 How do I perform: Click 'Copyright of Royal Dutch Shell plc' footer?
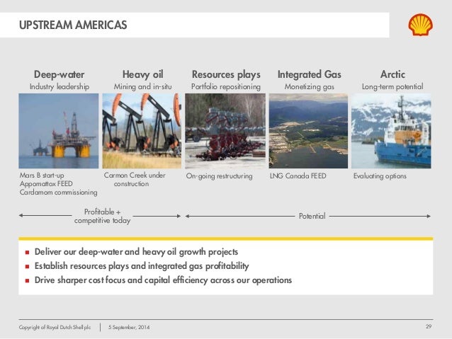tap(55, 327)
